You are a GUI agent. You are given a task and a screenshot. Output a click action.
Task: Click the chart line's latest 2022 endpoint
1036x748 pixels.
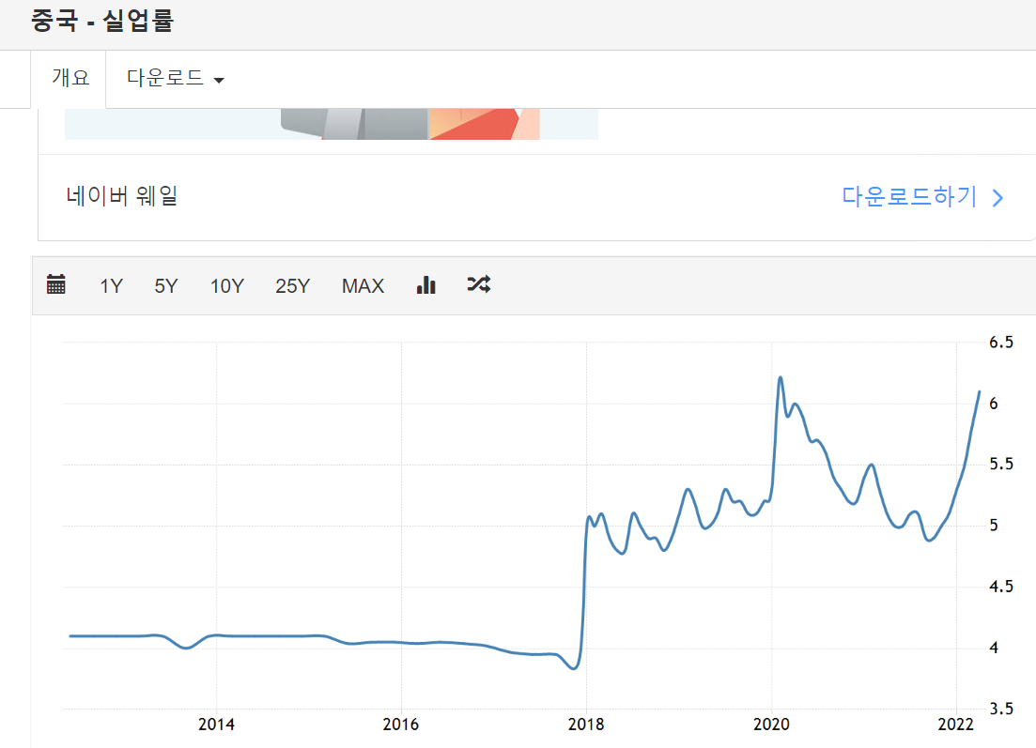980,392
